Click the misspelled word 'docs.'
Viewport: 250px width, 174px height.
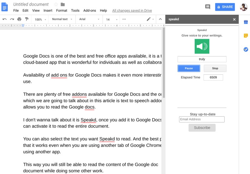pos(90,107)
